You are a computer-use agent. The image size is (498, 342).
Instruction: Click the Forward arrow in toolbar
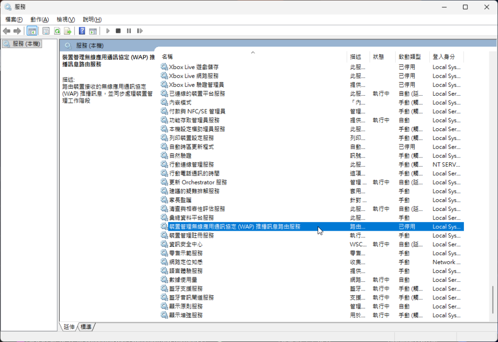pos(18,31)
